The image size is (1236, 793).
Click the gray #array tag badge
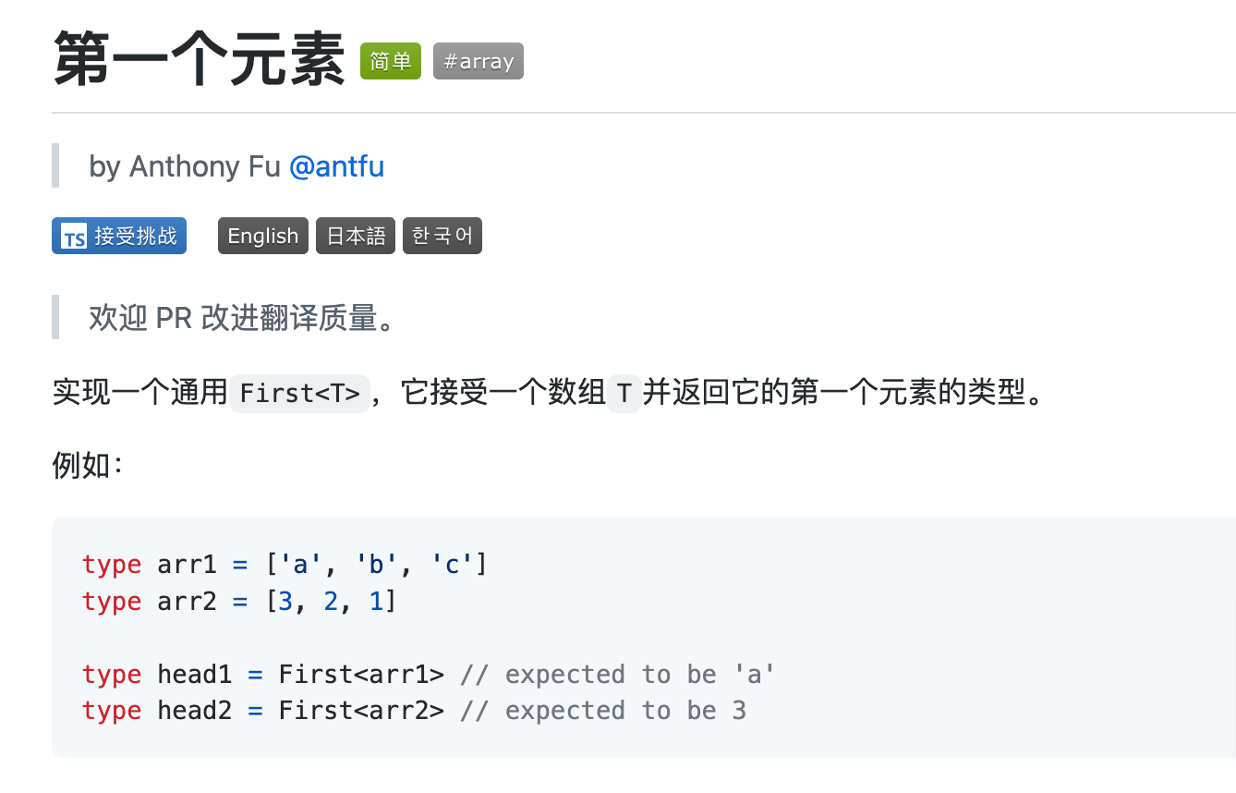tap(478, 62)
